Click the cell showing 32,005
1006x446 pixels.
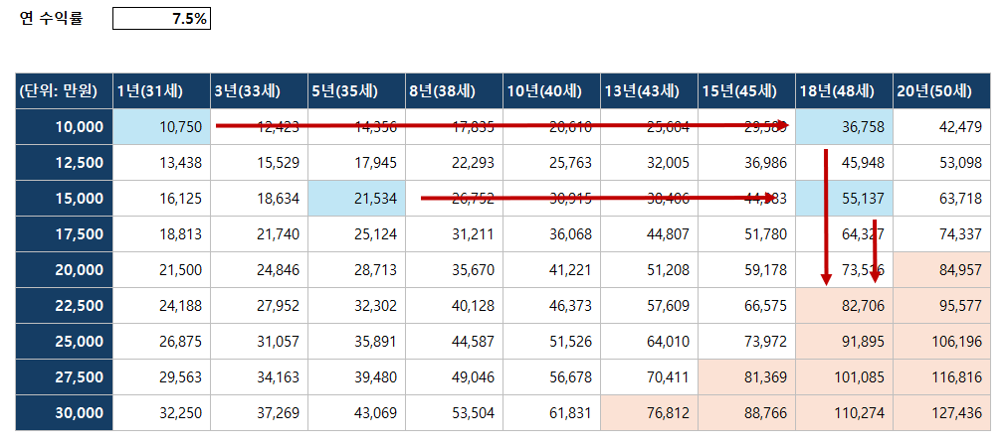[650, 163]
